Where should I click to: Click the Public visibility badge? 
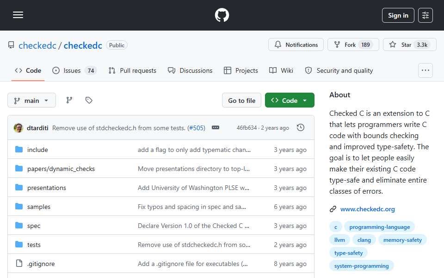coord(117,45)
